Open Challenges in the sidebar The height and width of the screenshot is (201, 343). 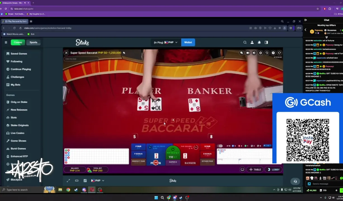17,77
